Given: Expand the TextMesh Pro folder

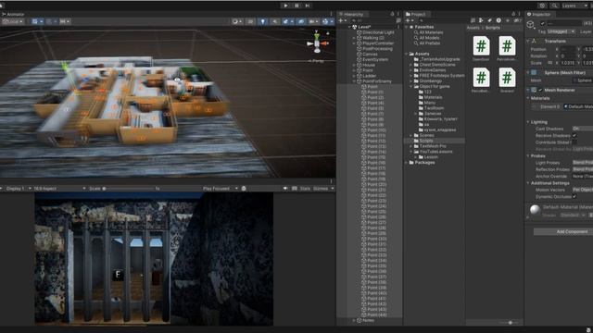Looking at the screenshot, I should pos(411,146).
